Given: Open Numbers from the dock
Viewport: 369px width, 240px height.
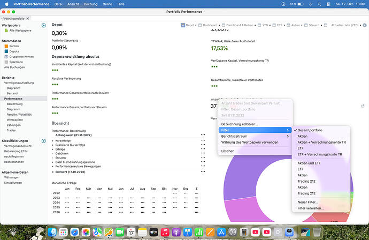Looking at the screenshot, I should pyautogui.click(x=199, y=232).
